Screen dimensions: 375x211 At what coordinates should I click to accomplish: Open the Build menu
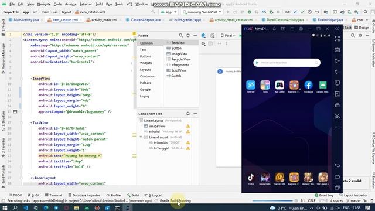click(x=99, y=4)
